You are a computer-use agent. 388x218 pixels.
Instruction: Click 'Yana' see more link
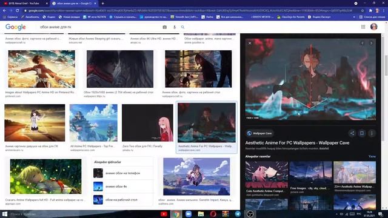coord(372,156)
